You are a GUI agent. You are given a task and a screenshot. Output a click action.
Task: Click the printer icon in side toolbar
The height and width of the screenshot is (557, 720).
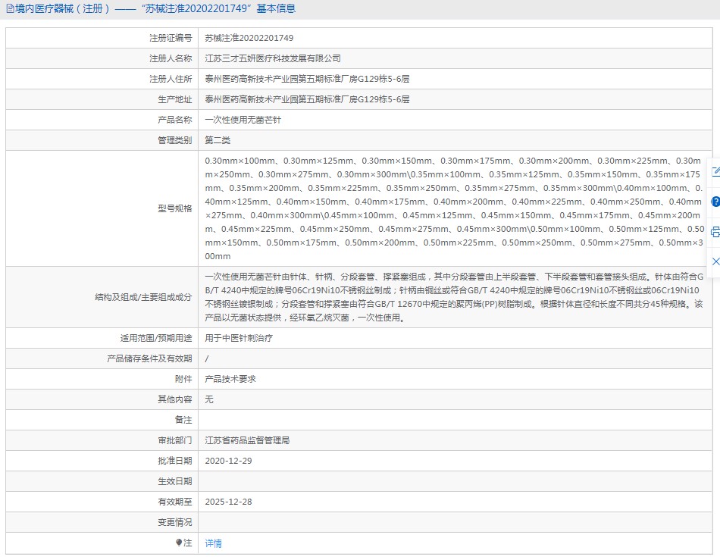click(716, 231)
